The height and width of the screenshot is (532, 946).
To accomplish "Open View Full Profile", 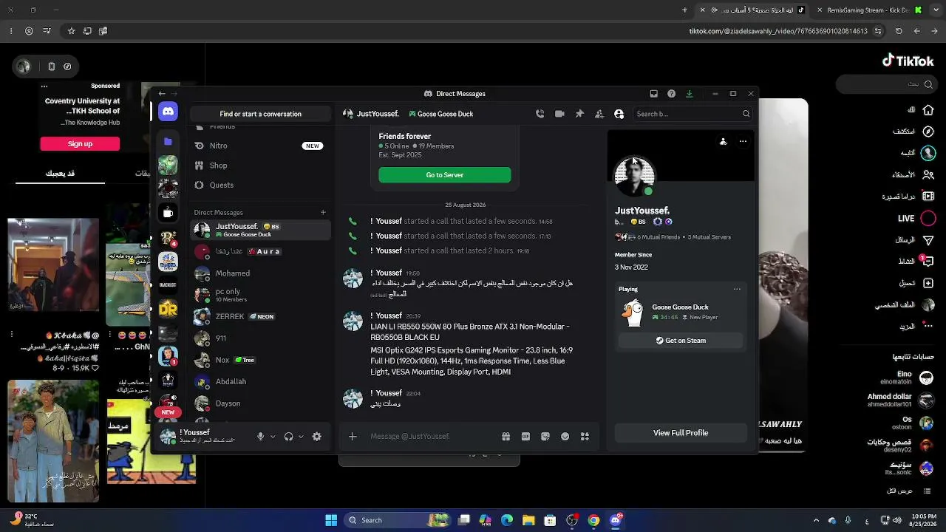I will (681, 433).
